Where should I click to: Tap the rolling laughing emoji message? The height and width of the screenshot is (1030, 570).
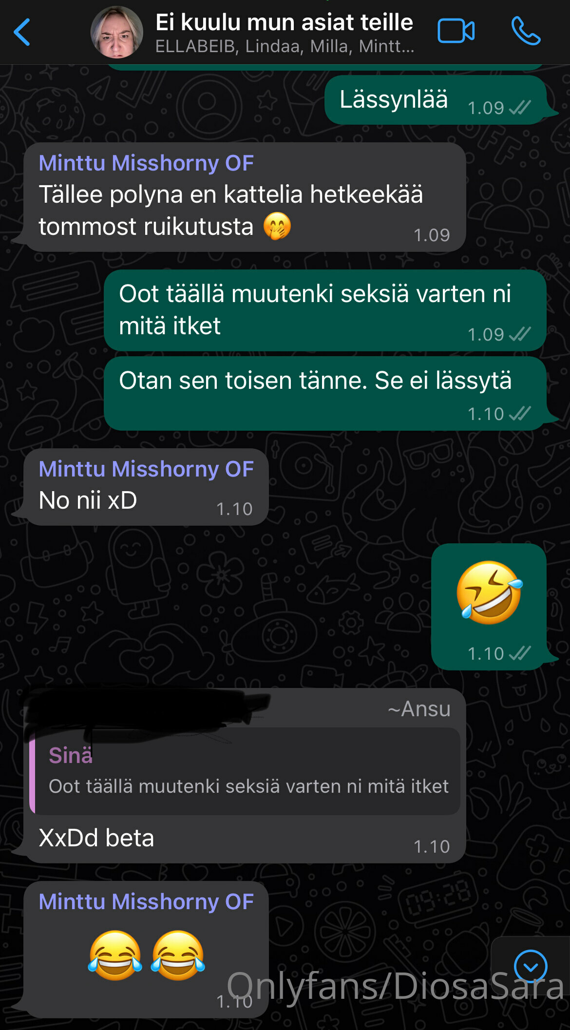[489, 592]
